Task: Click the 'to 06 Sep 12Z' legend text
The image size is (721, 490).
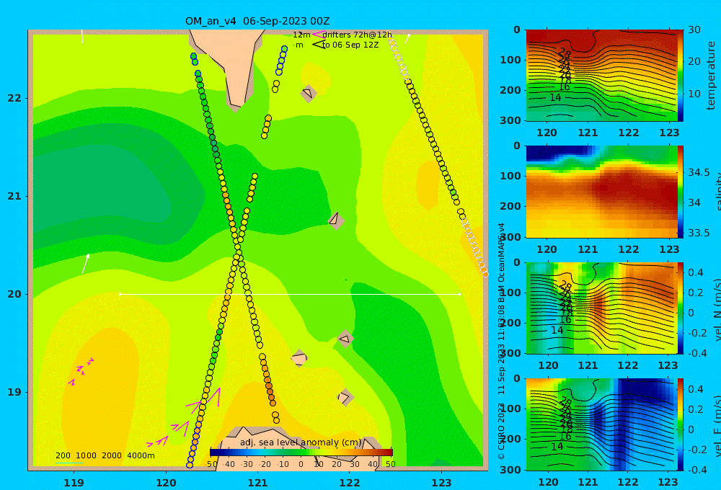Action: point(350,45)
